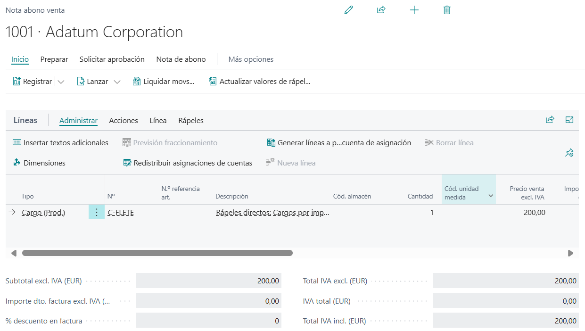Select Administrar tab in Líneas
This screenshot has height=331, width=585.
pyautogui.click(x=78, y=120)
